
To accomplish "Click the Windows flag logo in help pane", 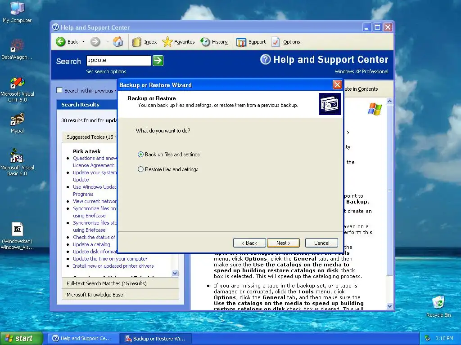I will coord(375,109).
